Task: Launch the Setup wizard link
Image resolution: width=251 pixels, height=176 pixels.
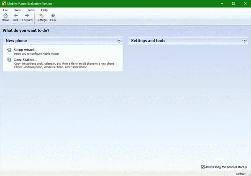Action: [26, 50]
